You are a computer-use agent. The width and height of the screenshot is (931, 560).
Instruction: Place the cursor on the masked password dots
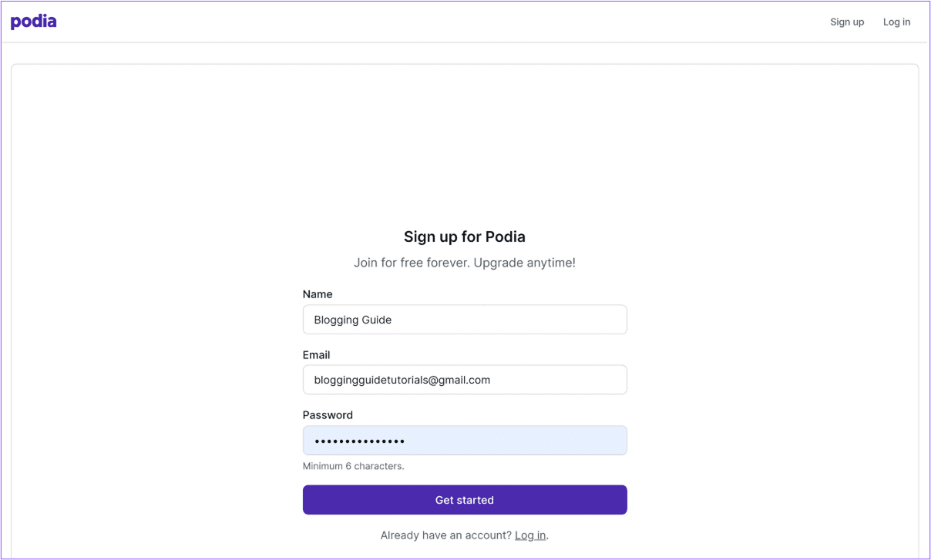(x=360, y=441)
